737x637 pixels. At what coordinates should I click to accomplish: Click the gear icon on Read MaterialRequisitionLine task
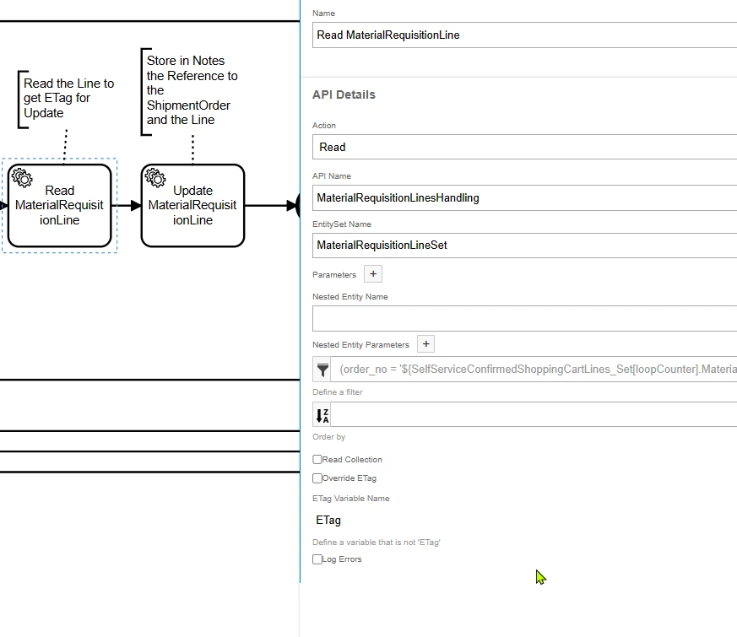click(x=22, y=177)
